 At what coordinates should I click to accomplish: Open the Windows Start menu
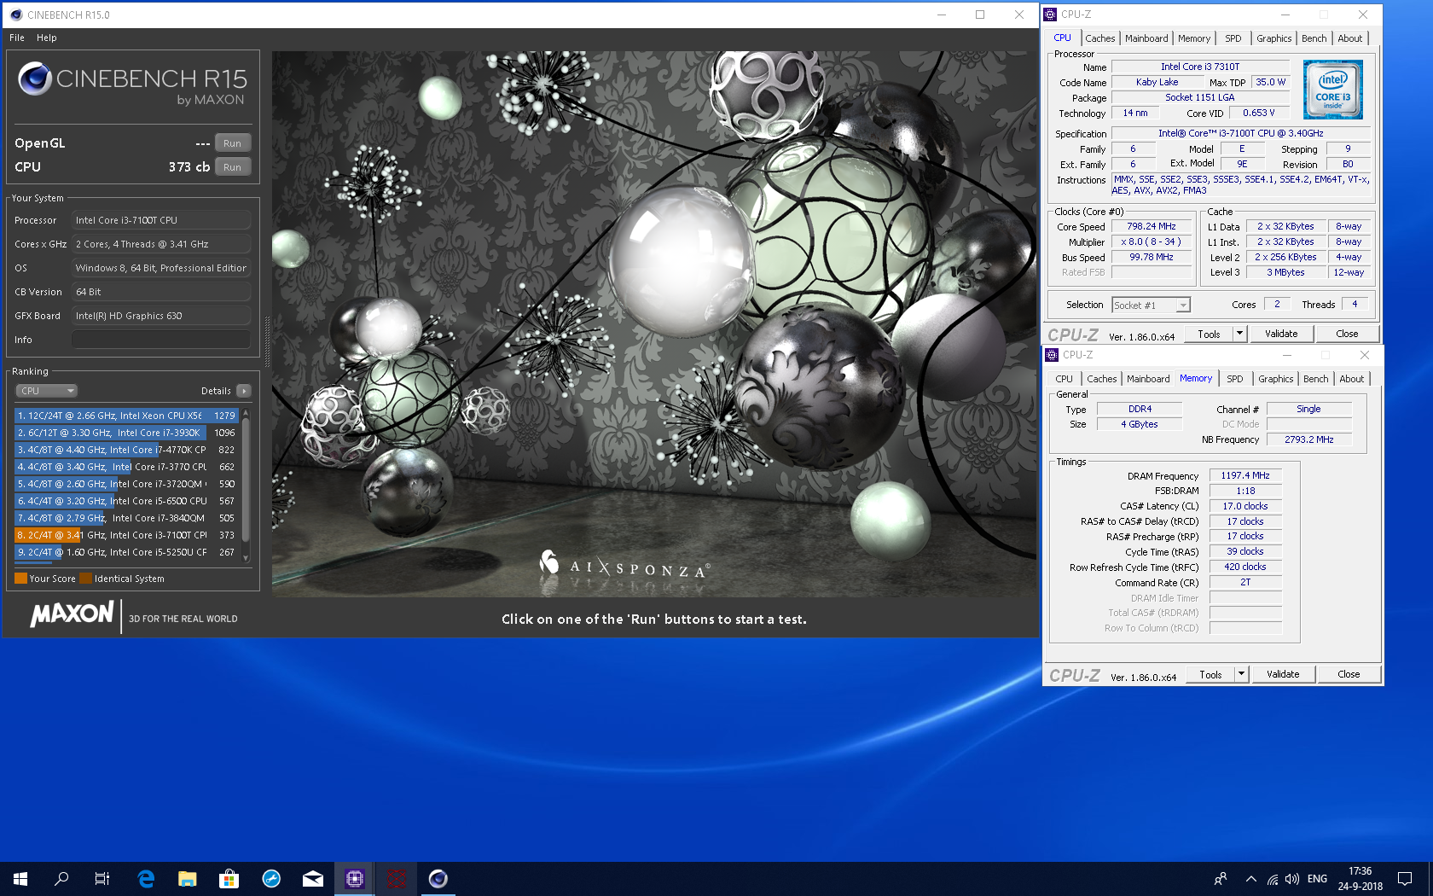[x=20, y=878]
